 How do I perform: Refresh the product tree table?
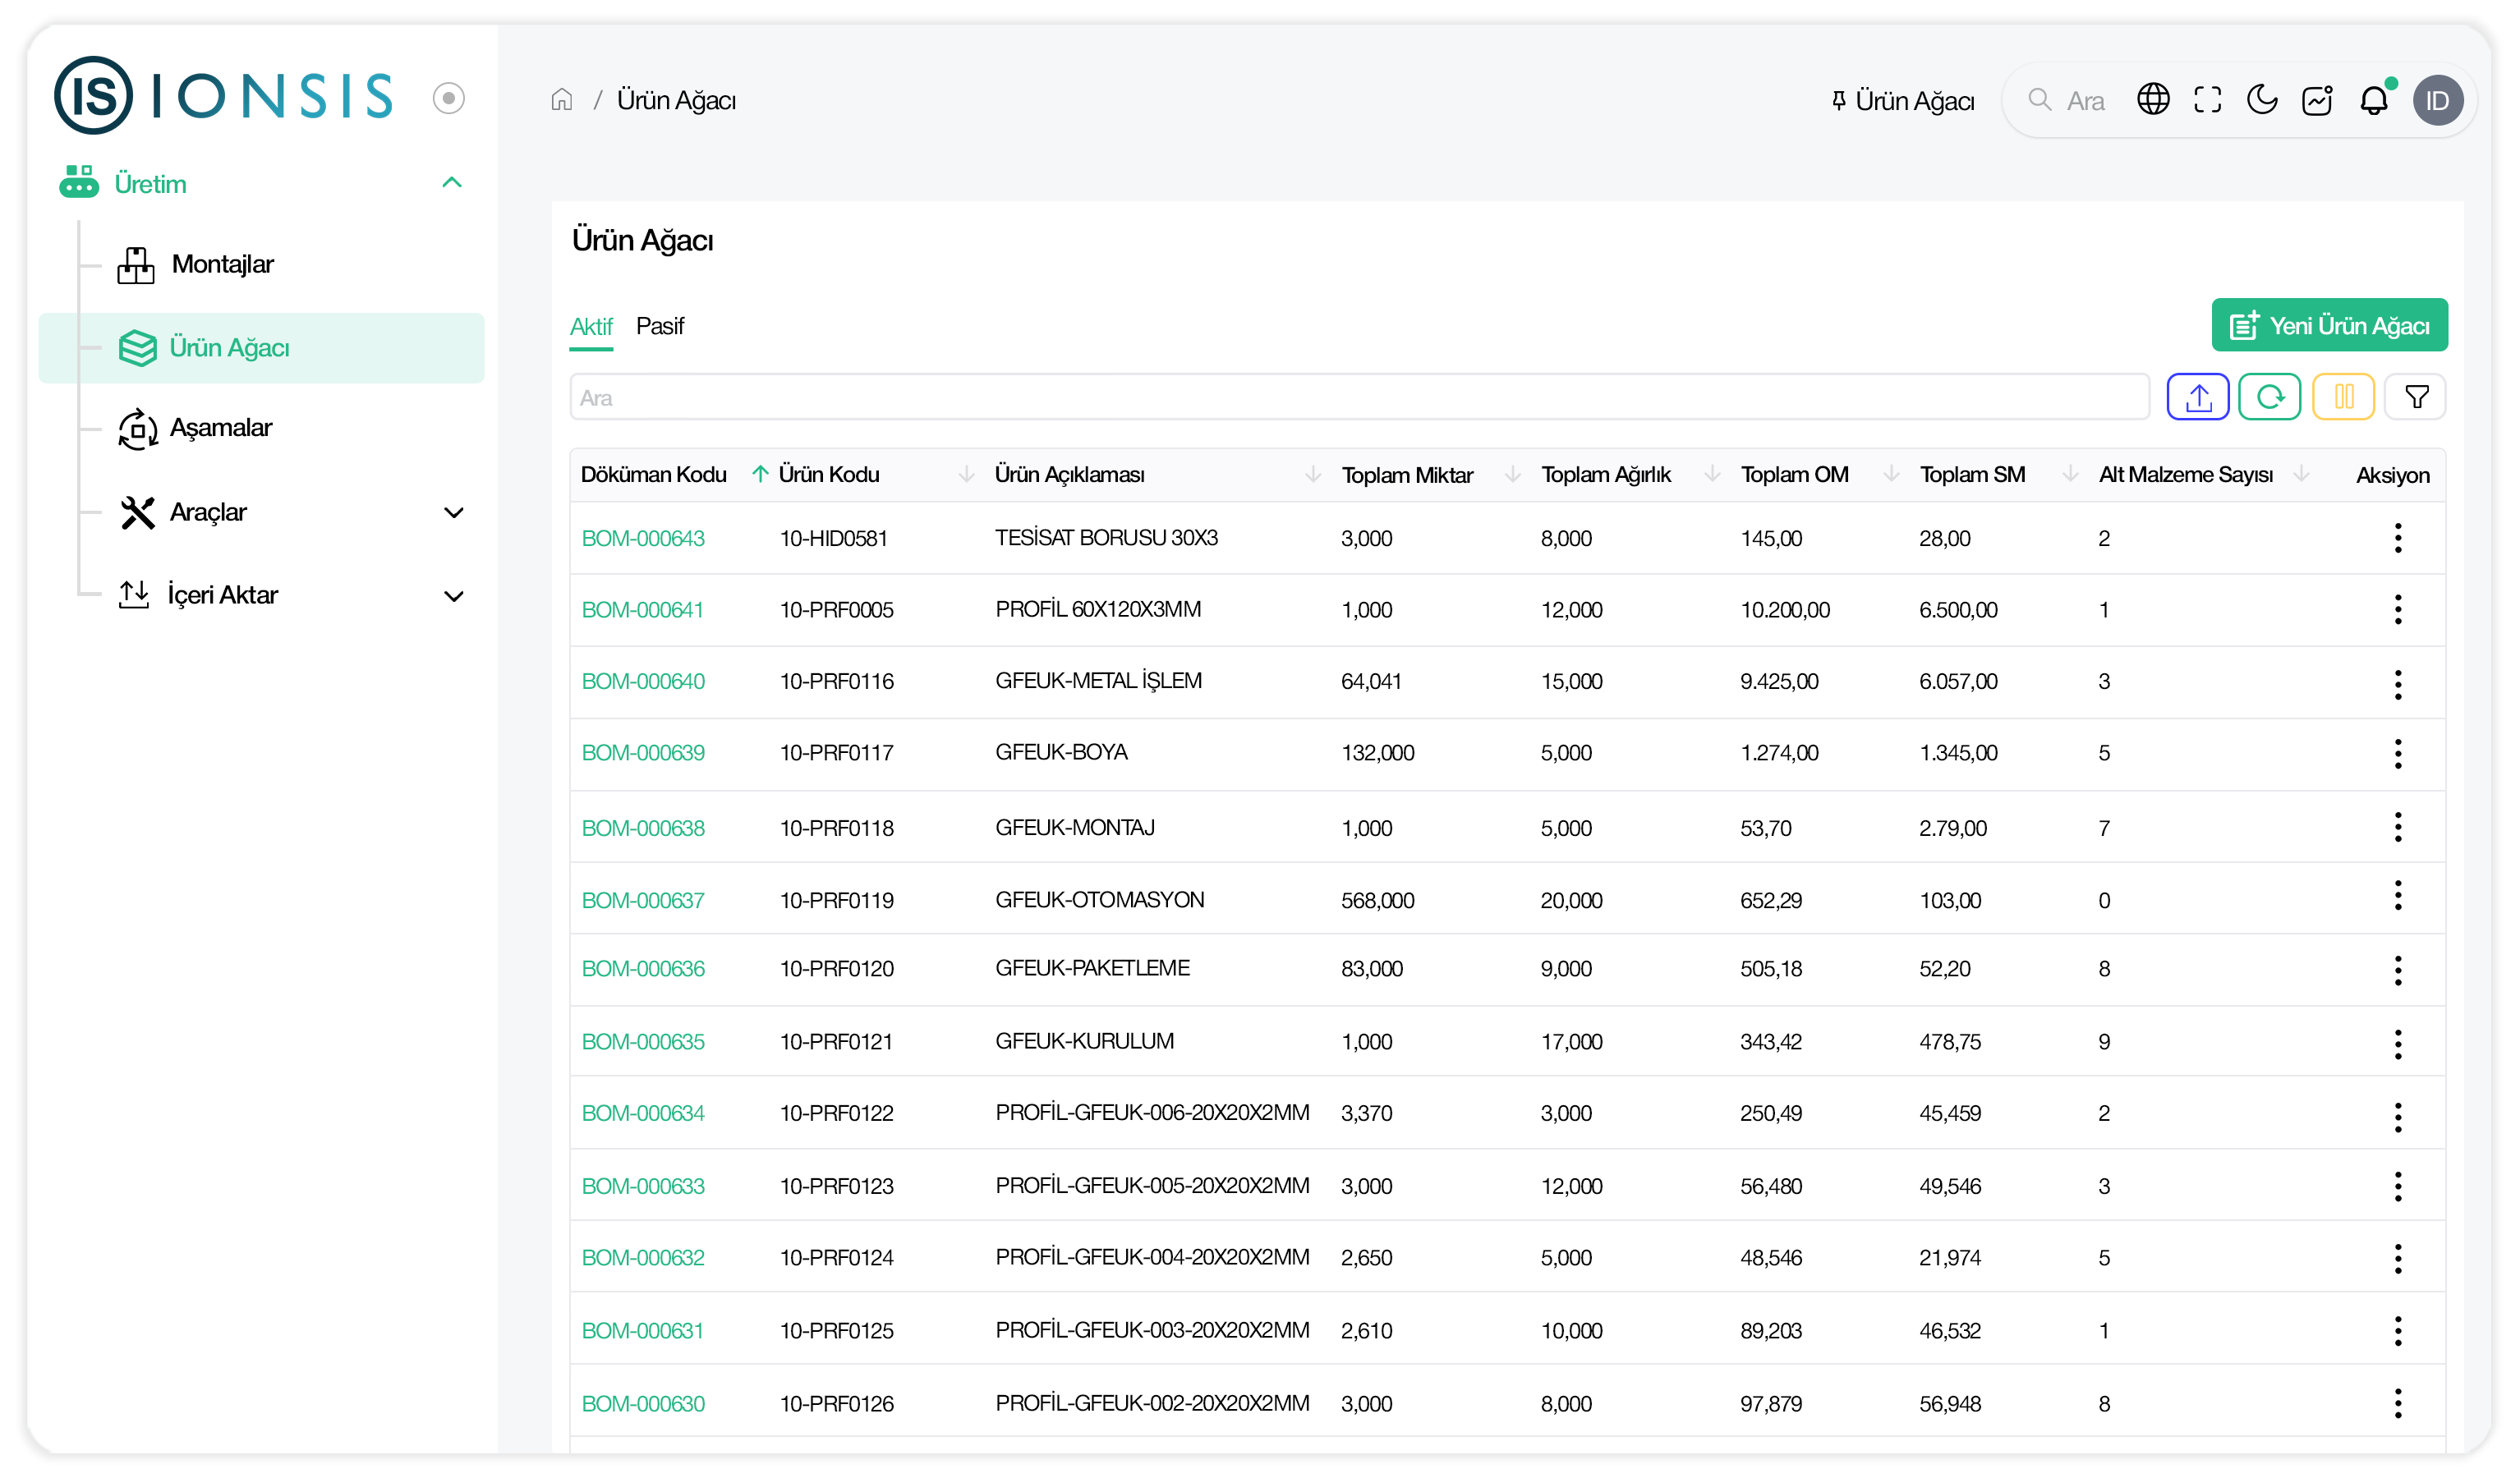(2269, 398)
